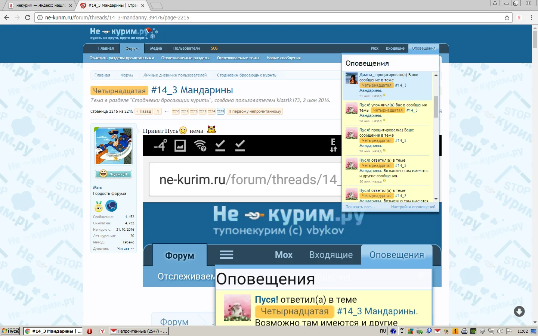Go to thread page 2210
The image size is (538, 336).
click(176, 111)
